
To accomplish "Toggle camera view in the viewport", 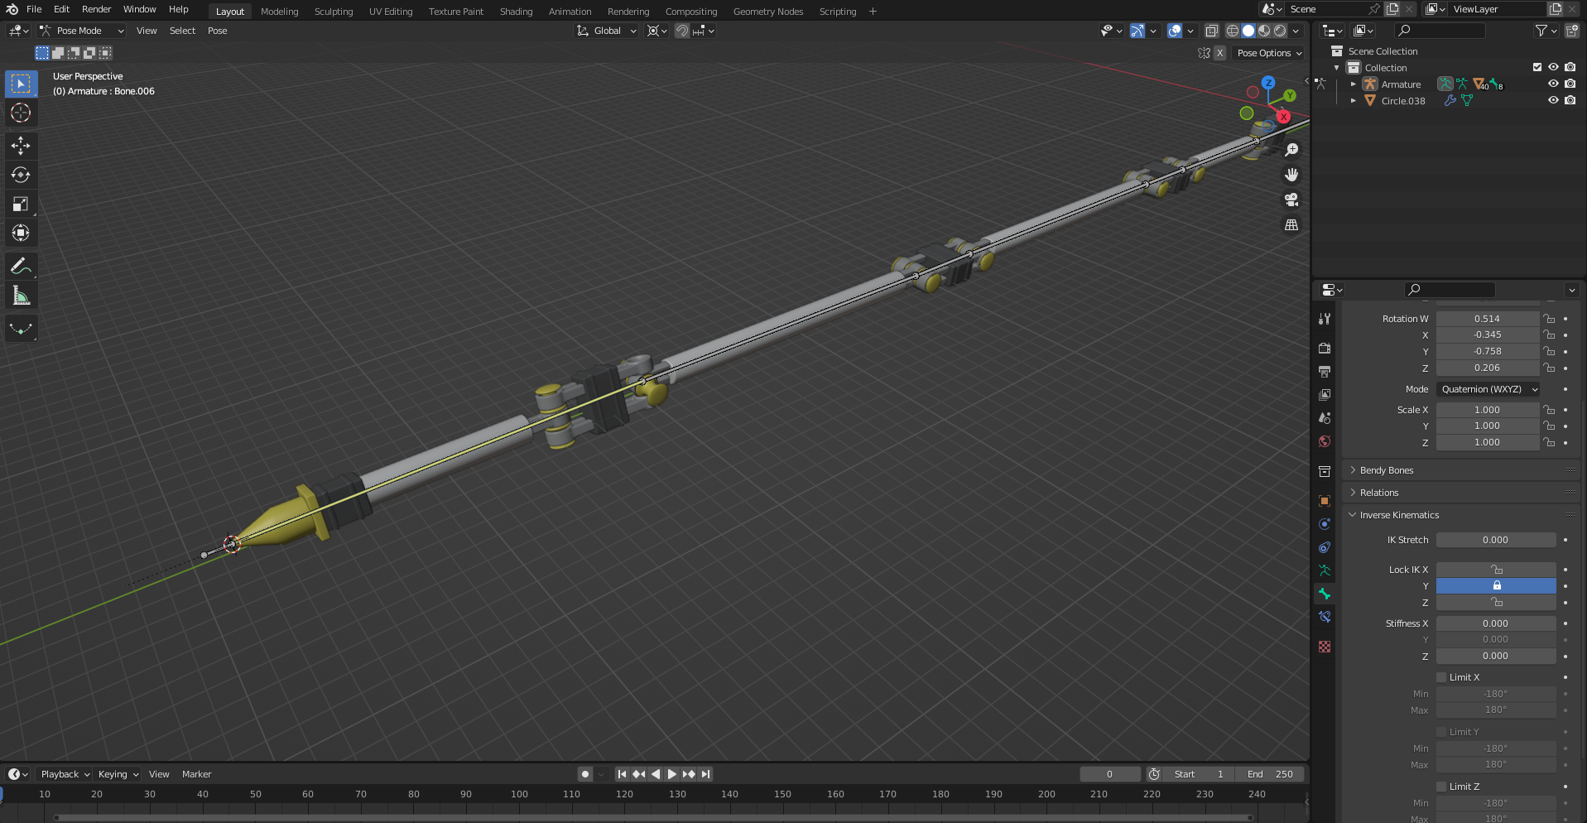I will [x=1291, y=200].
